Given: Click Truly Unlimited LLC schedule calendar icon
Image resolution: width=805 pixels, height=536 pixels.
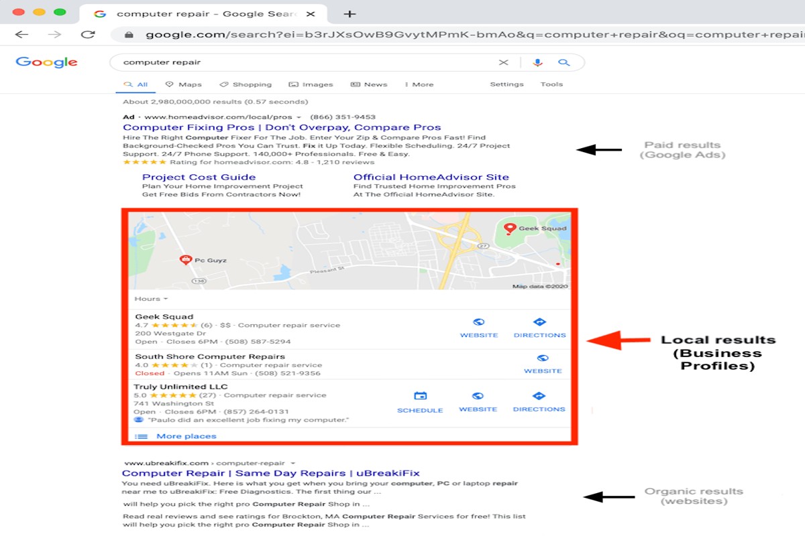Looking at the screenshot, I should [420, 396].
